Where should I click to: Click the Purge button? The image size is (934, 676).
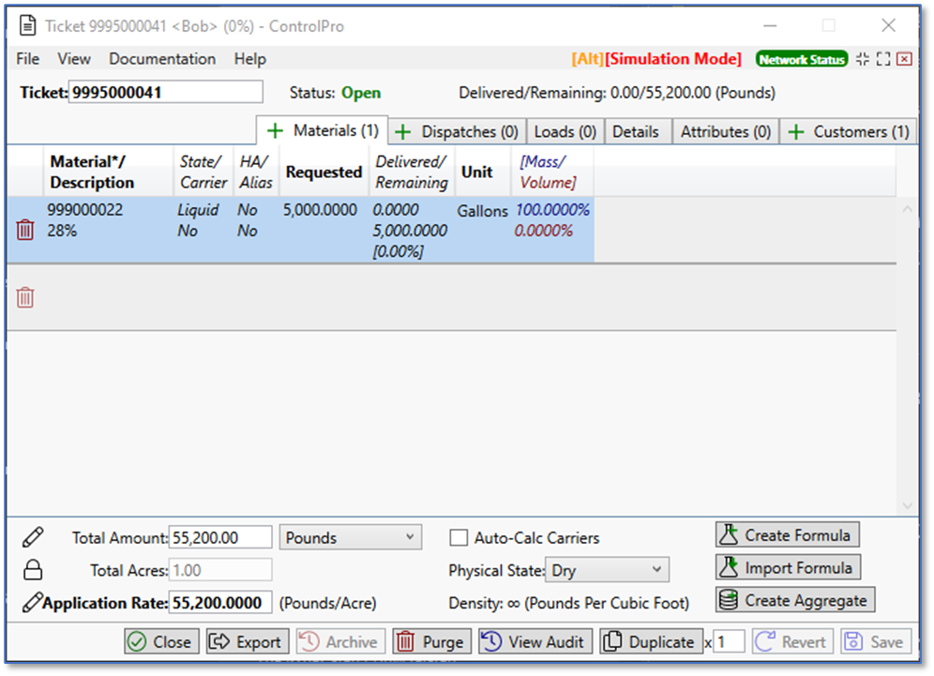tap(431, 642)
